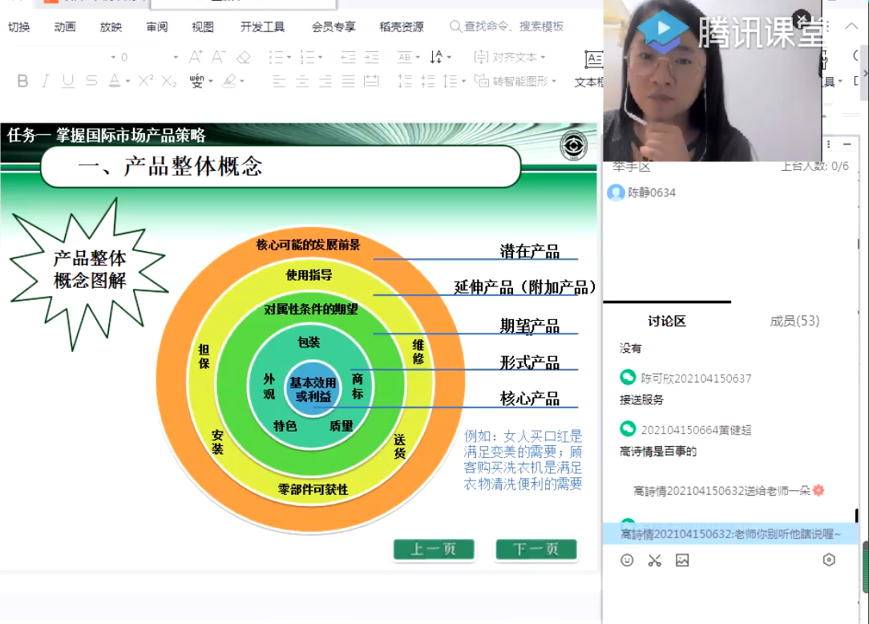Expand the font color dropdown arrow

coord(128,82)
